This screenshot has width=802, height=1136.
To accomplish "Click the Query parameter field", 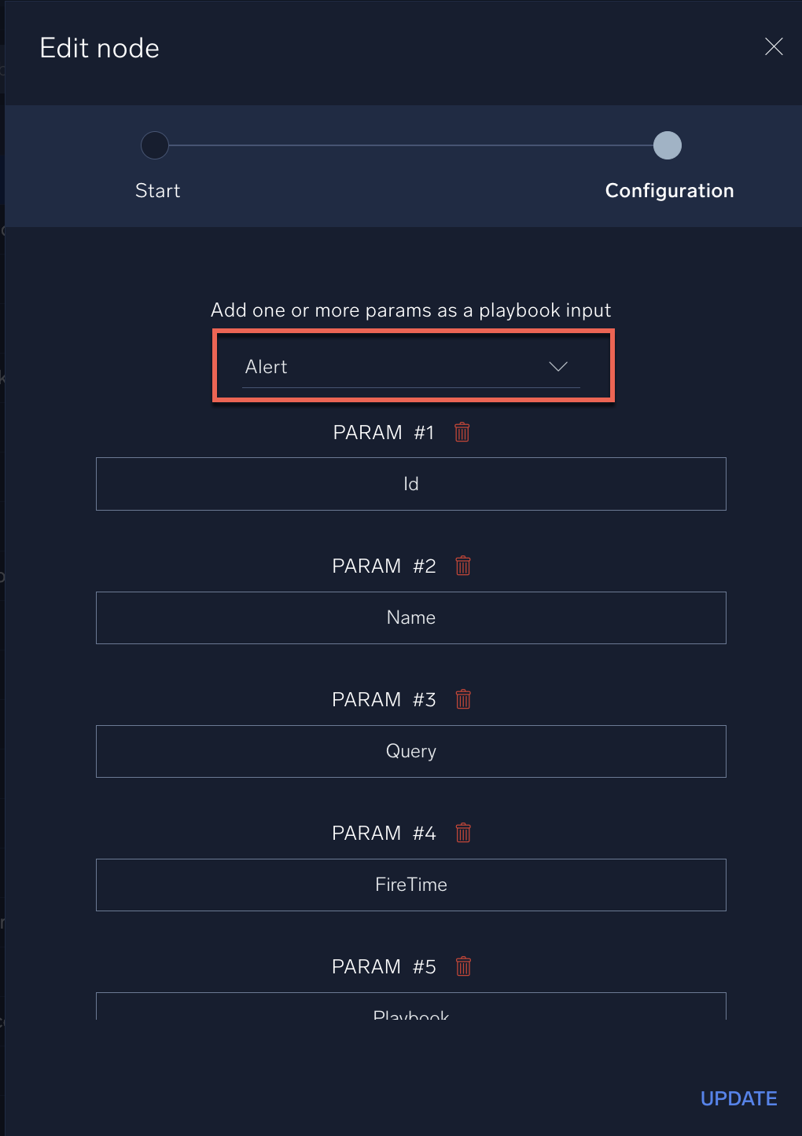I will [x=410, y=751].
